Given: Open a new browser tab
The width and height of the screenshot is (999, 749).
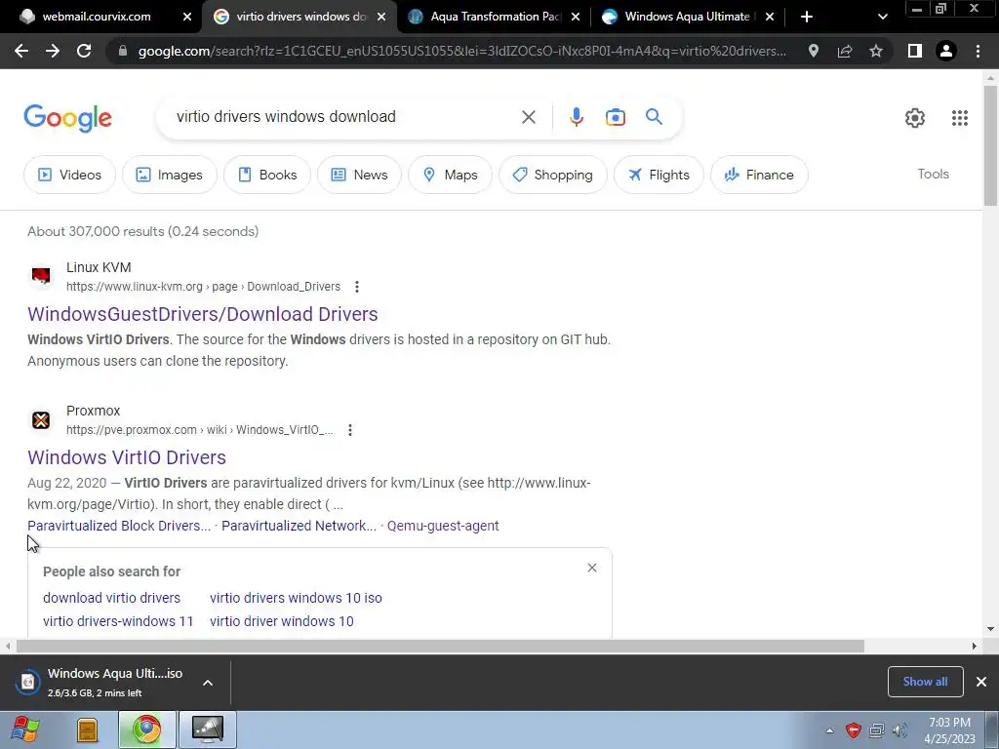Looking at the screenshot, I should point(806,17).
